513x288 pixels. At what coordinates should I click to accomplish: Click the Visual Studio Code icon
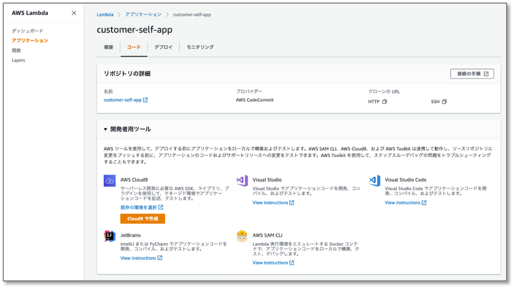[x=375, y=180]
